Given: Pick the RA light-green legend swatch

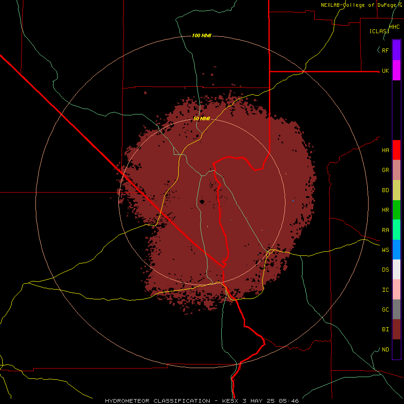Looking at the screenshot, I should coord(396,230).
